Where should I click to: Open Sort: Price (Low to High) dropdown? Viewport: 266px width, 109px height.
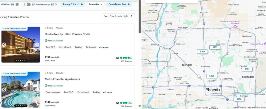tap(118, 16)
